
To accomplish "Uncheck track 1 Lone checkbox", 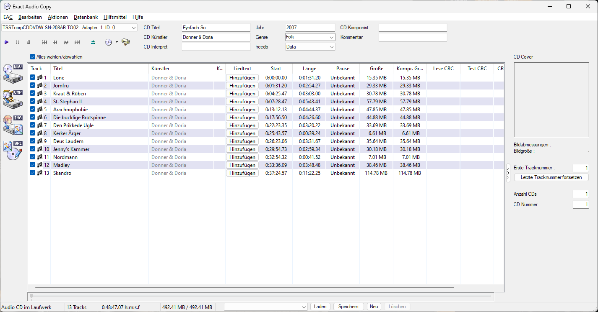I will [33, 78].
